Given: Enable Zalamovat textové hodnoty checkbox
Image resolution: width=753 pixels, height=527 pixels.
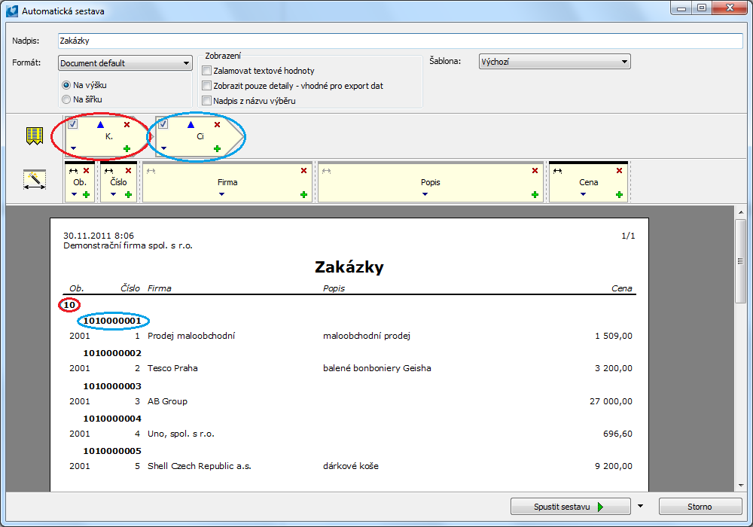Looking at the screenshot, I should [x=207, y=71].
